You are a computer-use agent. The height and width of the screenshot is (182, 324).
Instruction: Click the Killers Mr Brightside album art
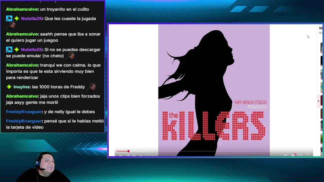[214, 90]
